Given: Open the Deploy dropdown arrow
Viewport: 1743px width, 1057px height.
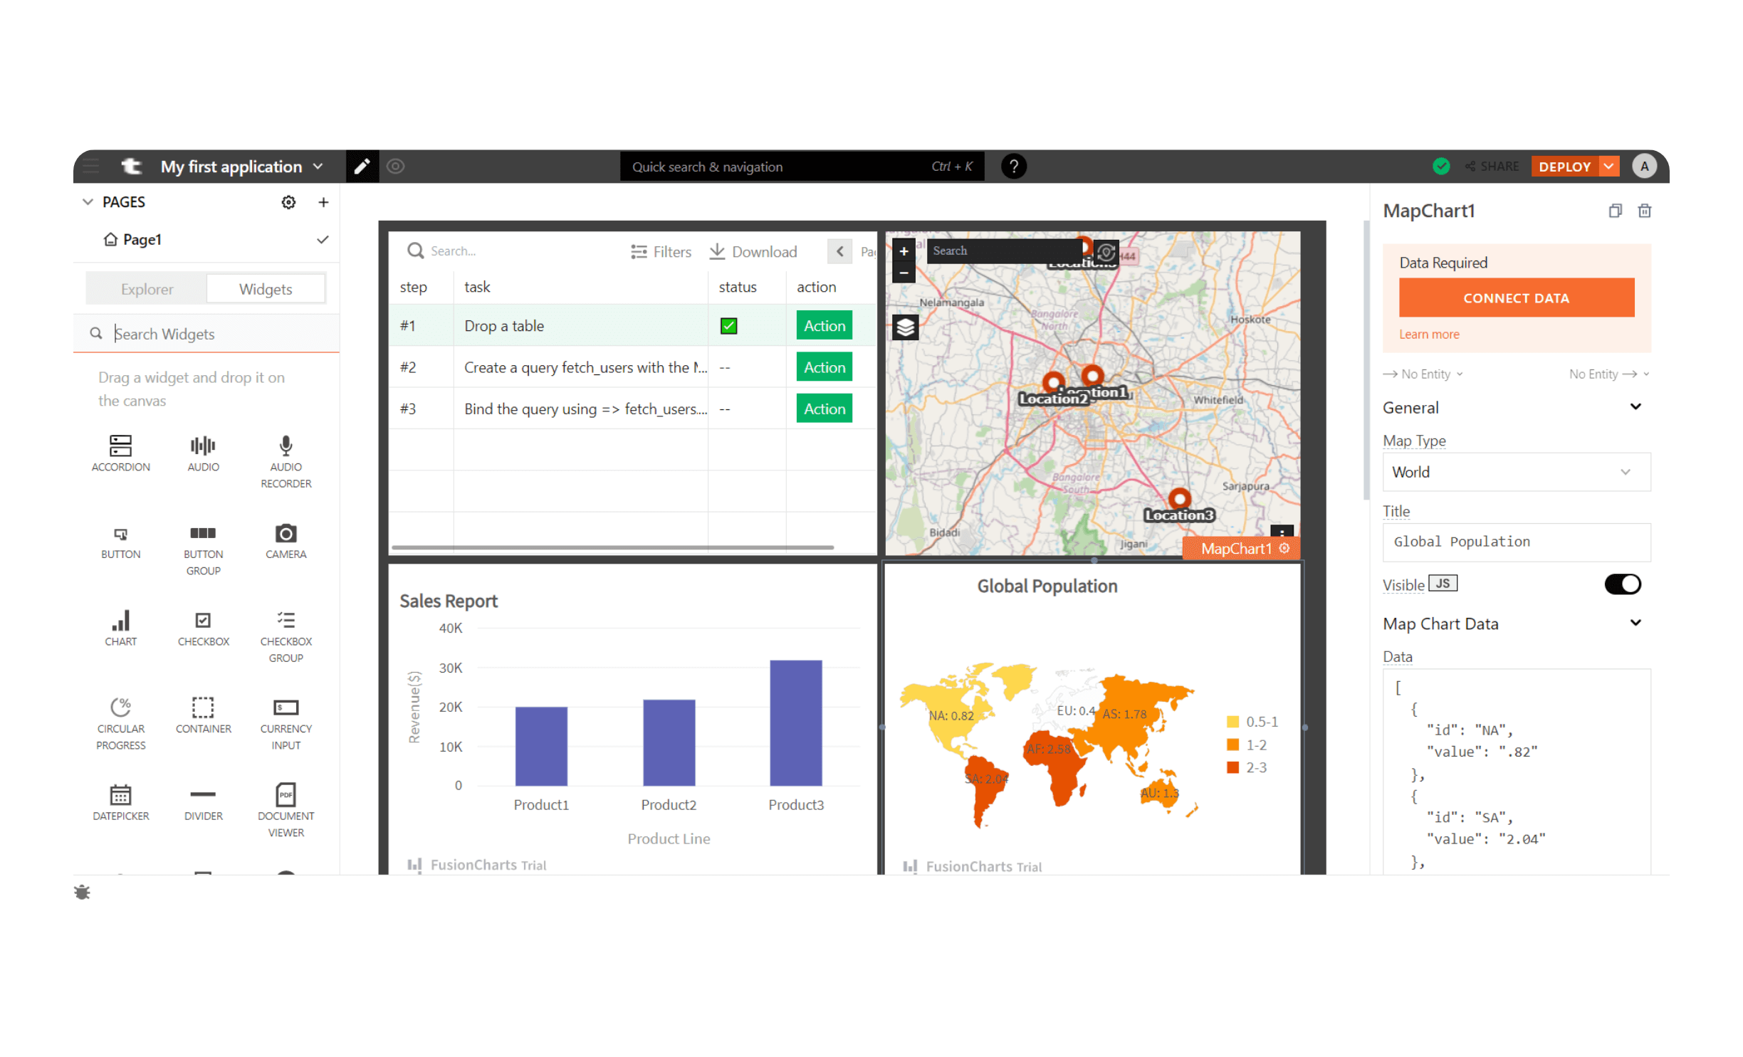Looking at the screenshot, I should tap(1608, 167).
